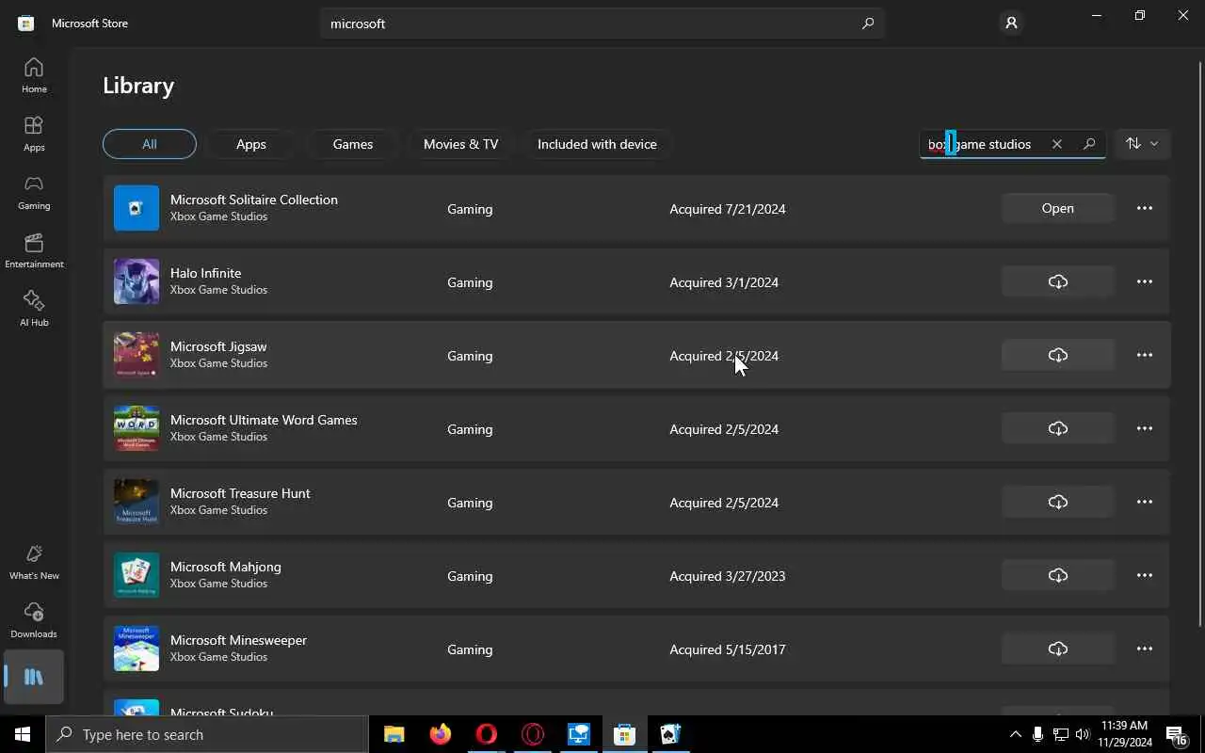Show hidden system tray icons
The width and height of the screenshot is (1205, 753).
(x=1015, y=734)
